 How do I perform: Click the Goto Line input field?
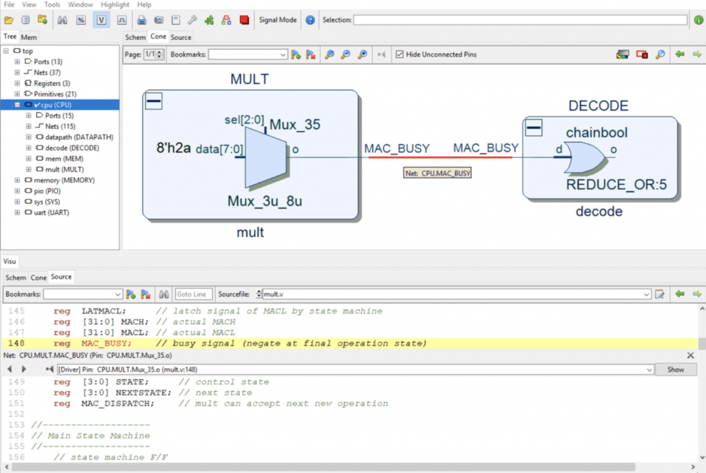tap(194, 294)
